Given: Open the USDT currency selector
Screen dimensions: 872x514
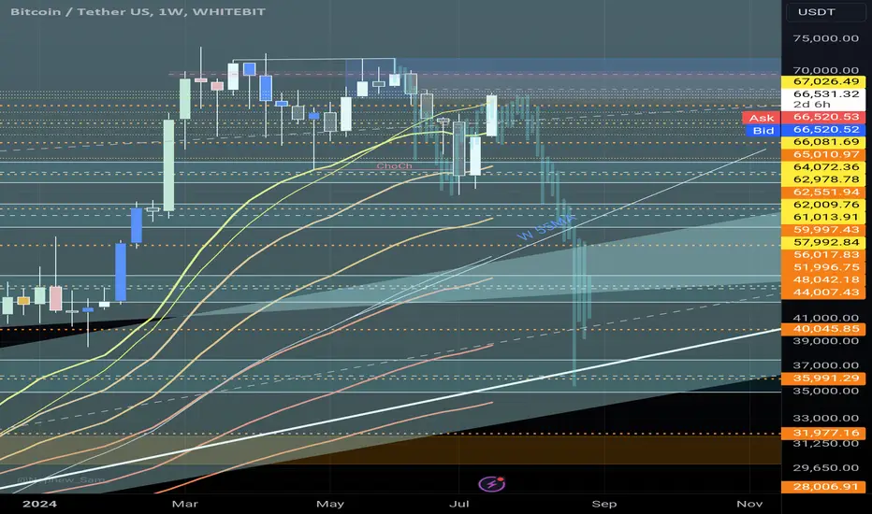Looking at the screenshot, I should (825, 11).
